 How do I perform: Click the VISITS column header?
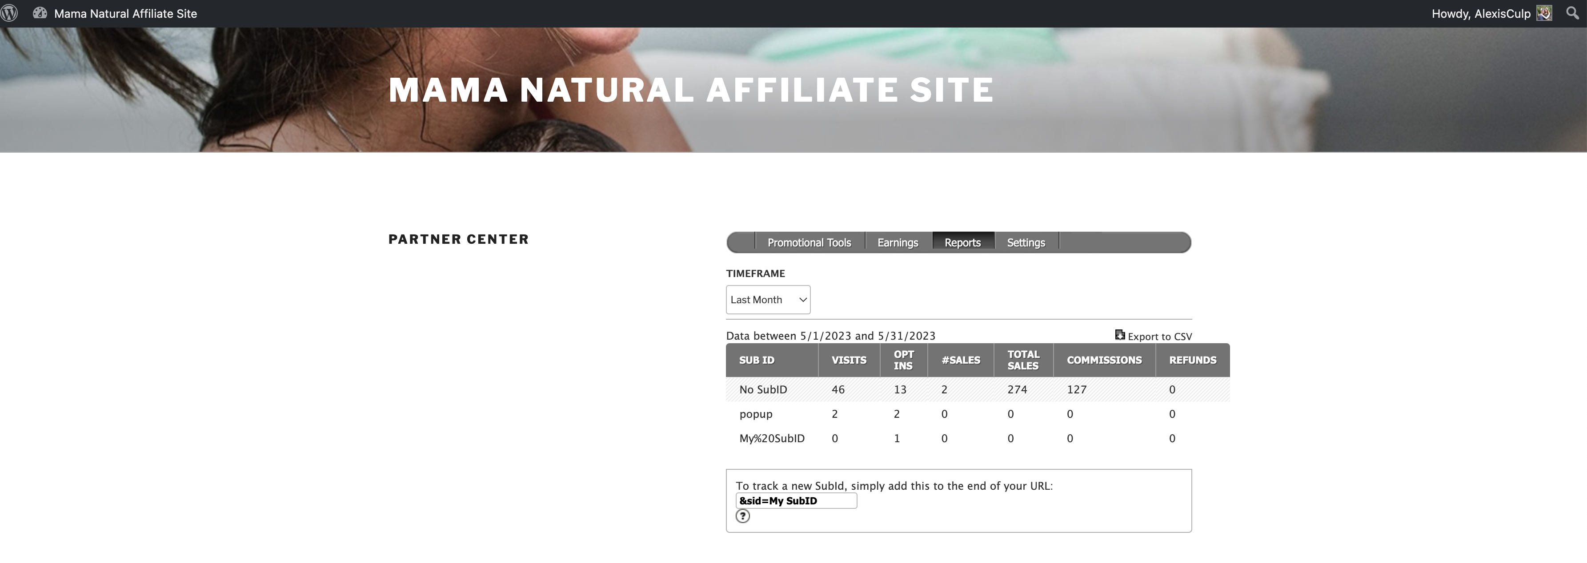(x=848, y=360)
